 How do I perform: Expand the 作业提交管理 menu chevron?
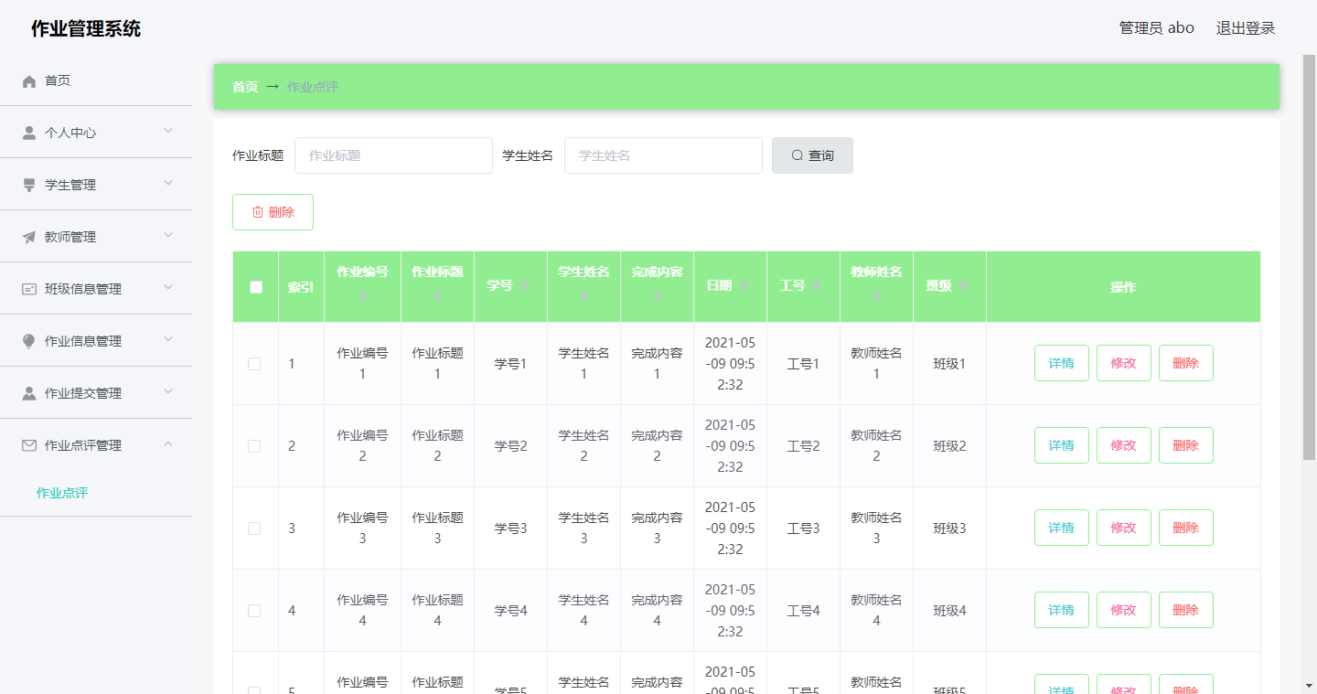click(x=168, y=392)
